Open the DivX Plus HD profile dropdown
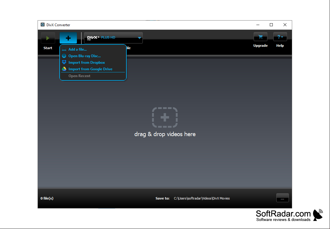330x229 pixels. tap(114, 38)
